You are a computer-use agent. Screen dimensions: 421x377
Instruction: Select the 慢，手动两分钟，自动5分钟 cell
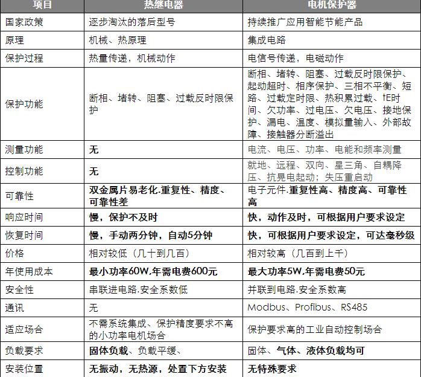click(x=150, y=235)
